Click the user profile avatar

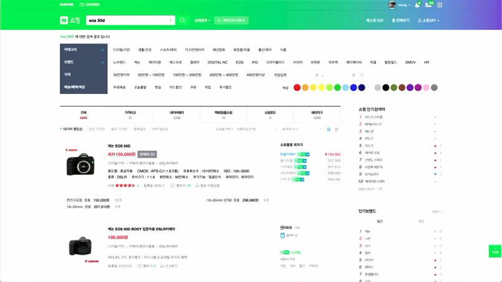[392, 5]
